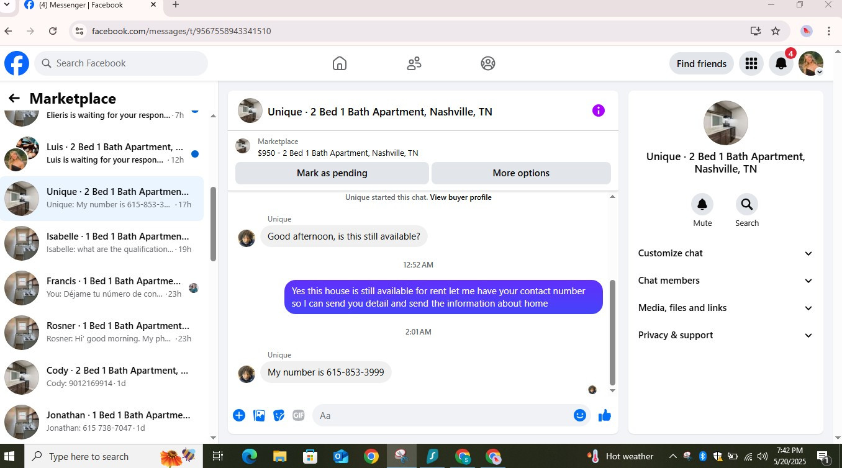
Task: Open Task View on taskbar
Action: pyautogui.click(x=218, y=457)
